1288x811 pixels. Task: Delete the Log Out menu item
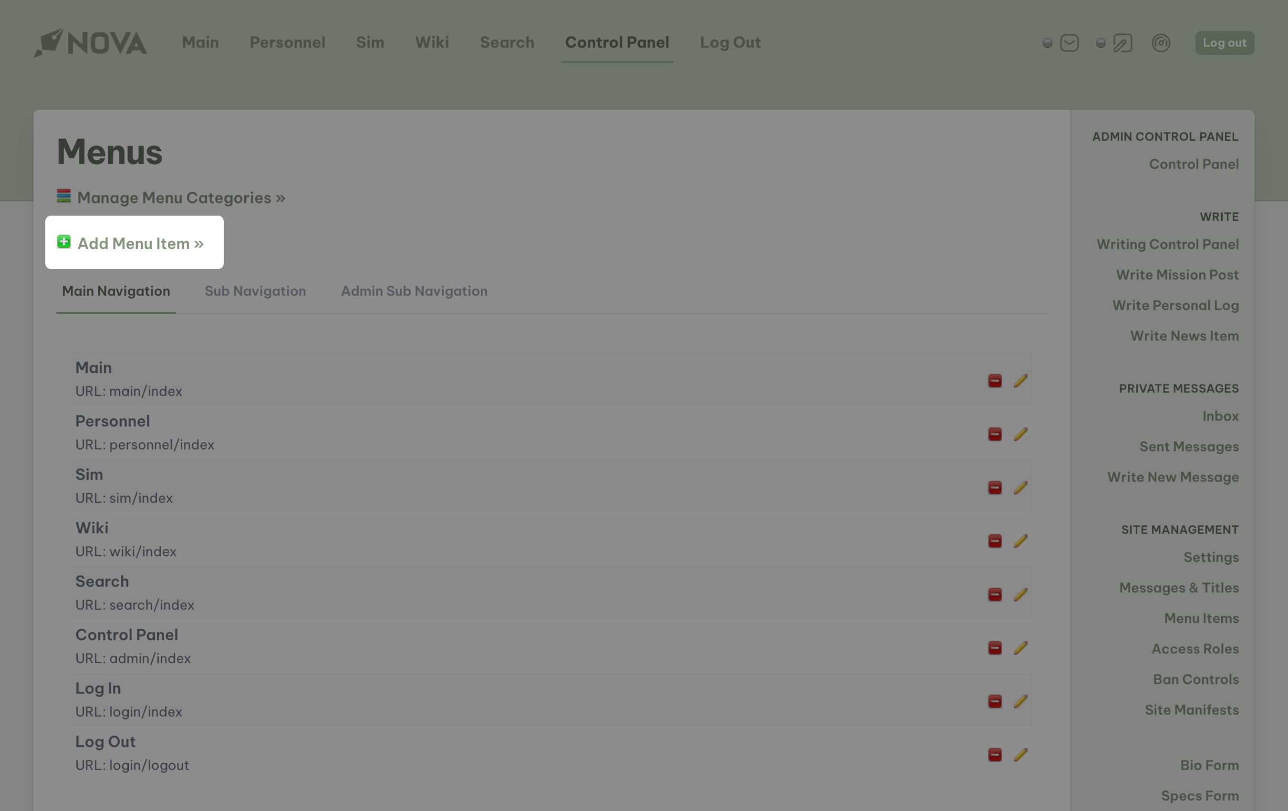(994, 755)
